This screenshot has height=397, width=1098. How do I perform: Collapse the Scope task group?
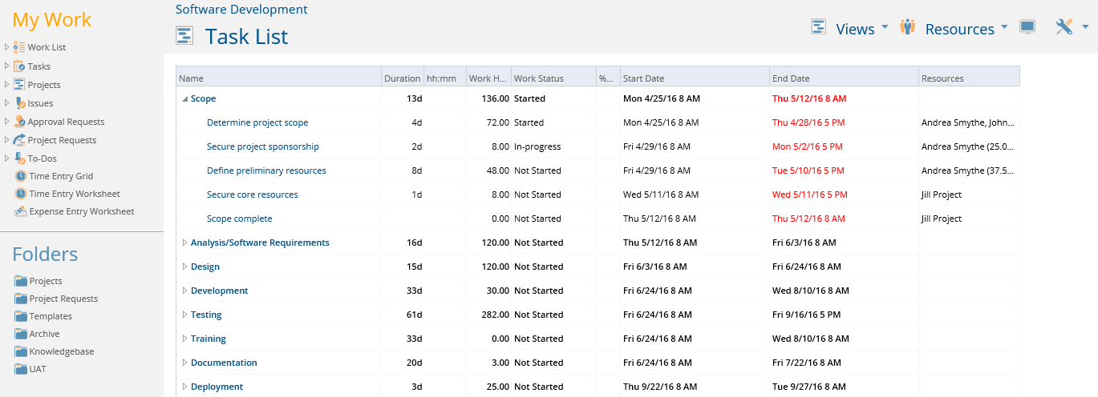(x=184, y=99)
